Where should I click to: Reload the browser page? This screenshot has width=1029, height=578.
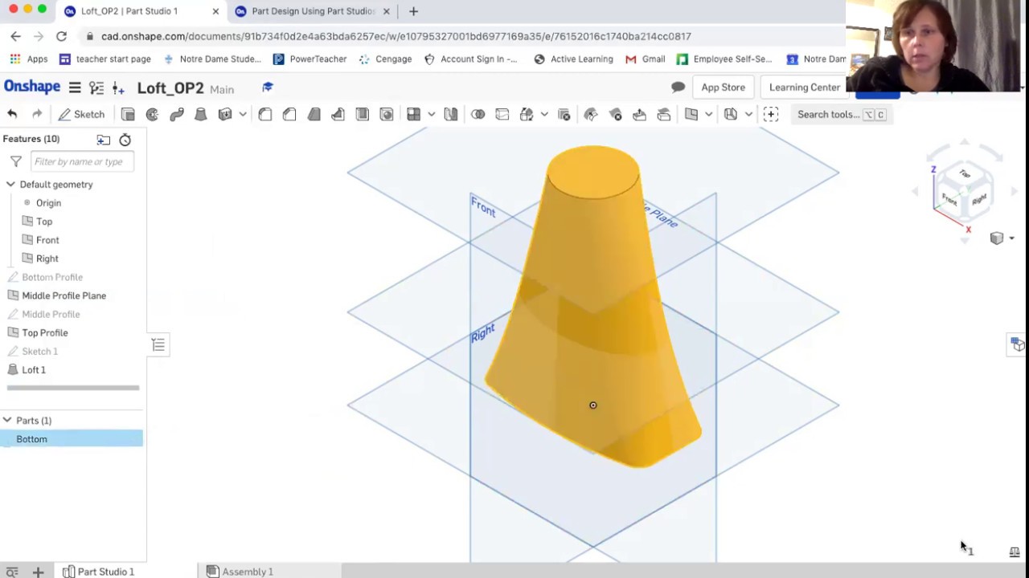tap(61, 36)
